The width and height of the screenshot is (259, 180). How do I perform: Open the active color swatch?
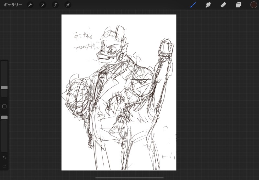point(254,5)
